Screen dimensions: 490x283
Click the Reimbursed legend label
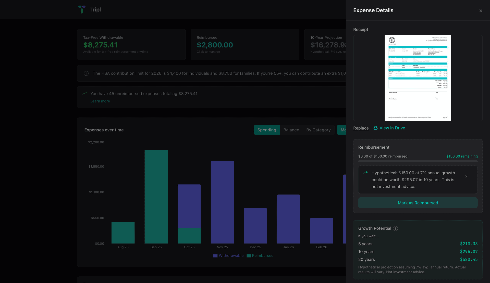(263, 256)
